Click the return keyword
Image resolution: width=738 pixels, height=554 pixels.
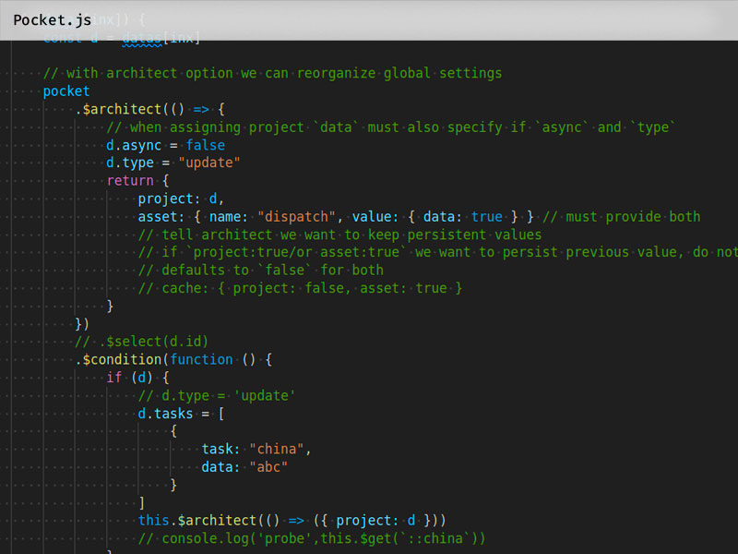coord(129,181)
